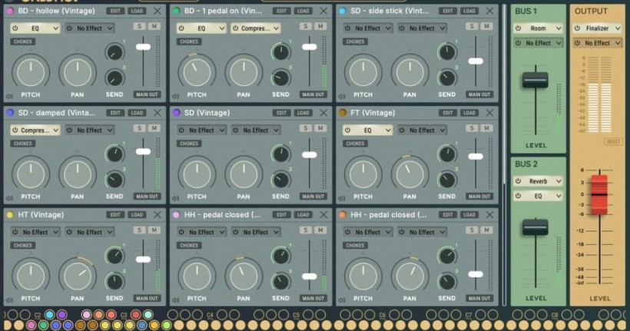Open the Finalizer dropdown in Output section
630x331 pixels.
point(602,28)
